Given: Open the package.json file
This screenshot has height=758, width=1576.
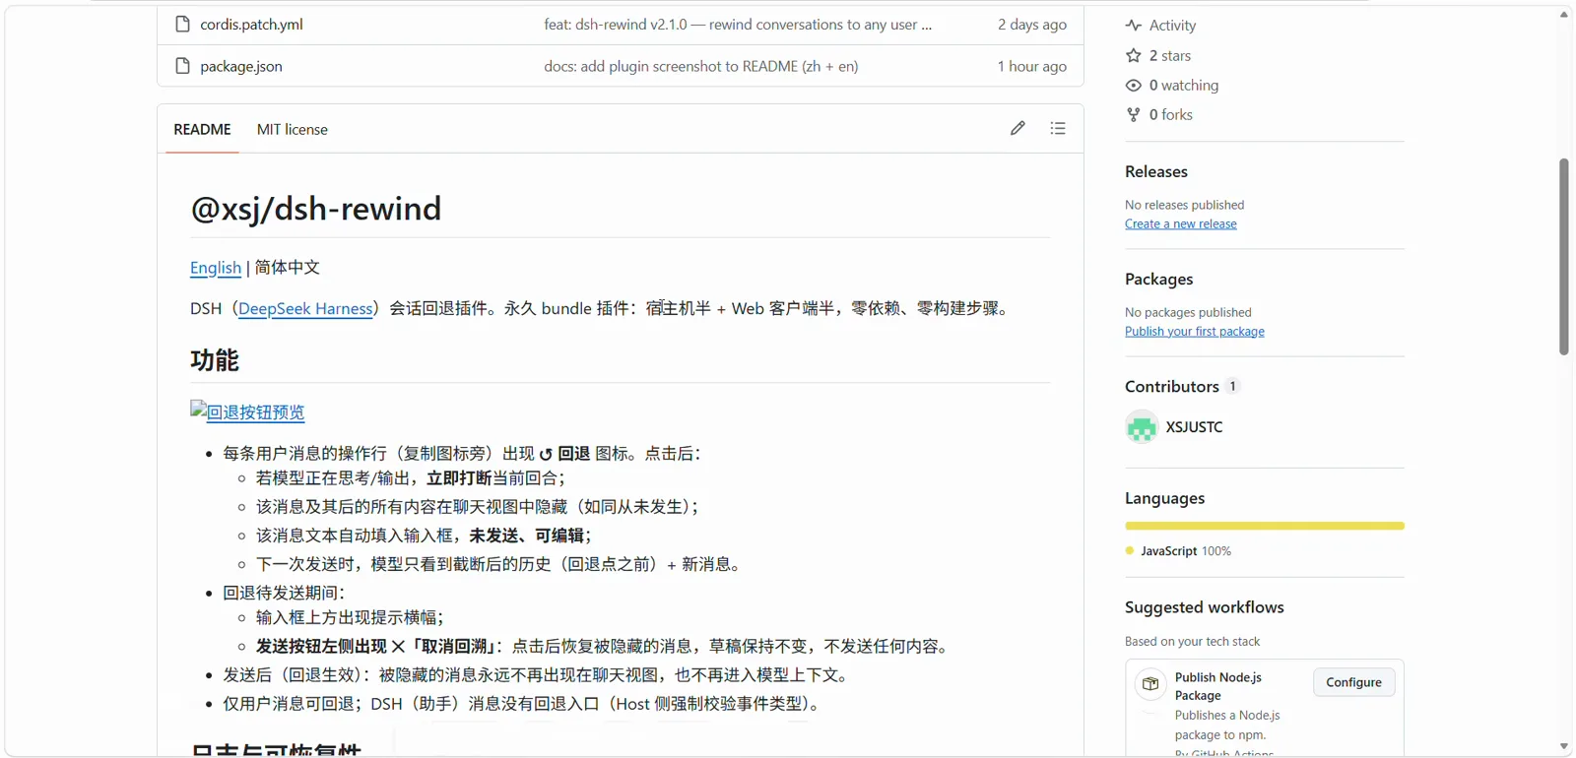Looking at the screenshot, I should point(241,66).
